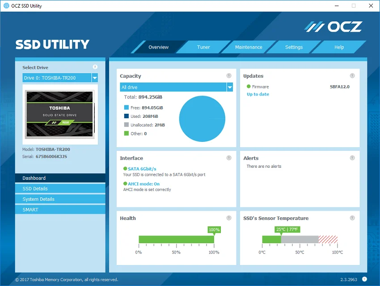Switch to the Tuner tab
380x286 pixels.
[x=203, y=47]
